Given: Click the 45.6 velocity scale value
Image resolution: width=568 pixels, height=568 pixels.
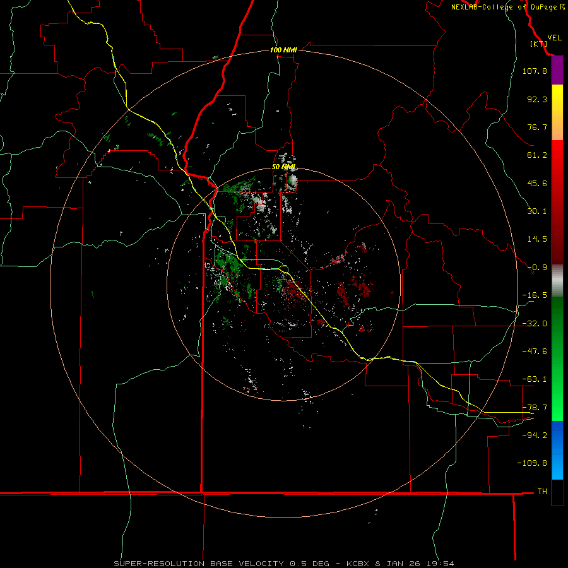Looking at the screenshot, I should click(537, 183).
